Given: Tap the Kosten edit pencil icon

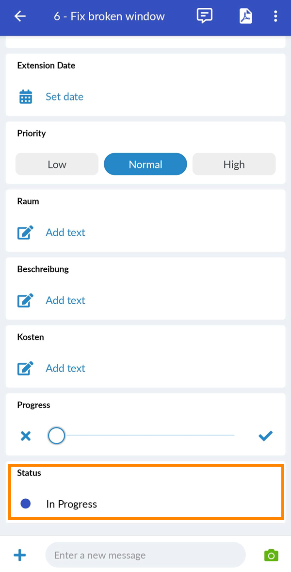Looking at the screenshot, I should (26, 368).
